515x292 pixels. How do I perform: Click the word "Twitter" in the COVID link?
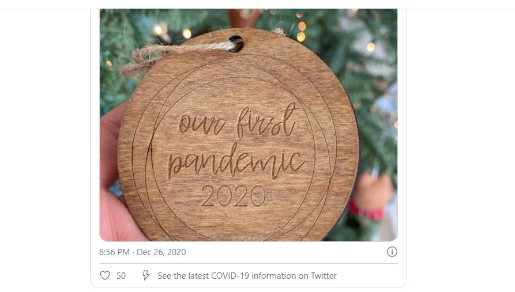(x=324, y=276)
